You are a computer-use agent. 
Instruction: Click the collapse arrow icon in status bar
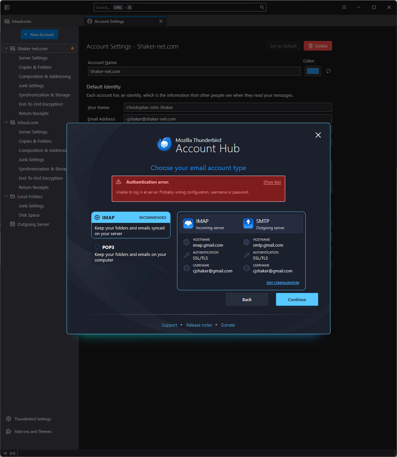click(x=5, y=453)
